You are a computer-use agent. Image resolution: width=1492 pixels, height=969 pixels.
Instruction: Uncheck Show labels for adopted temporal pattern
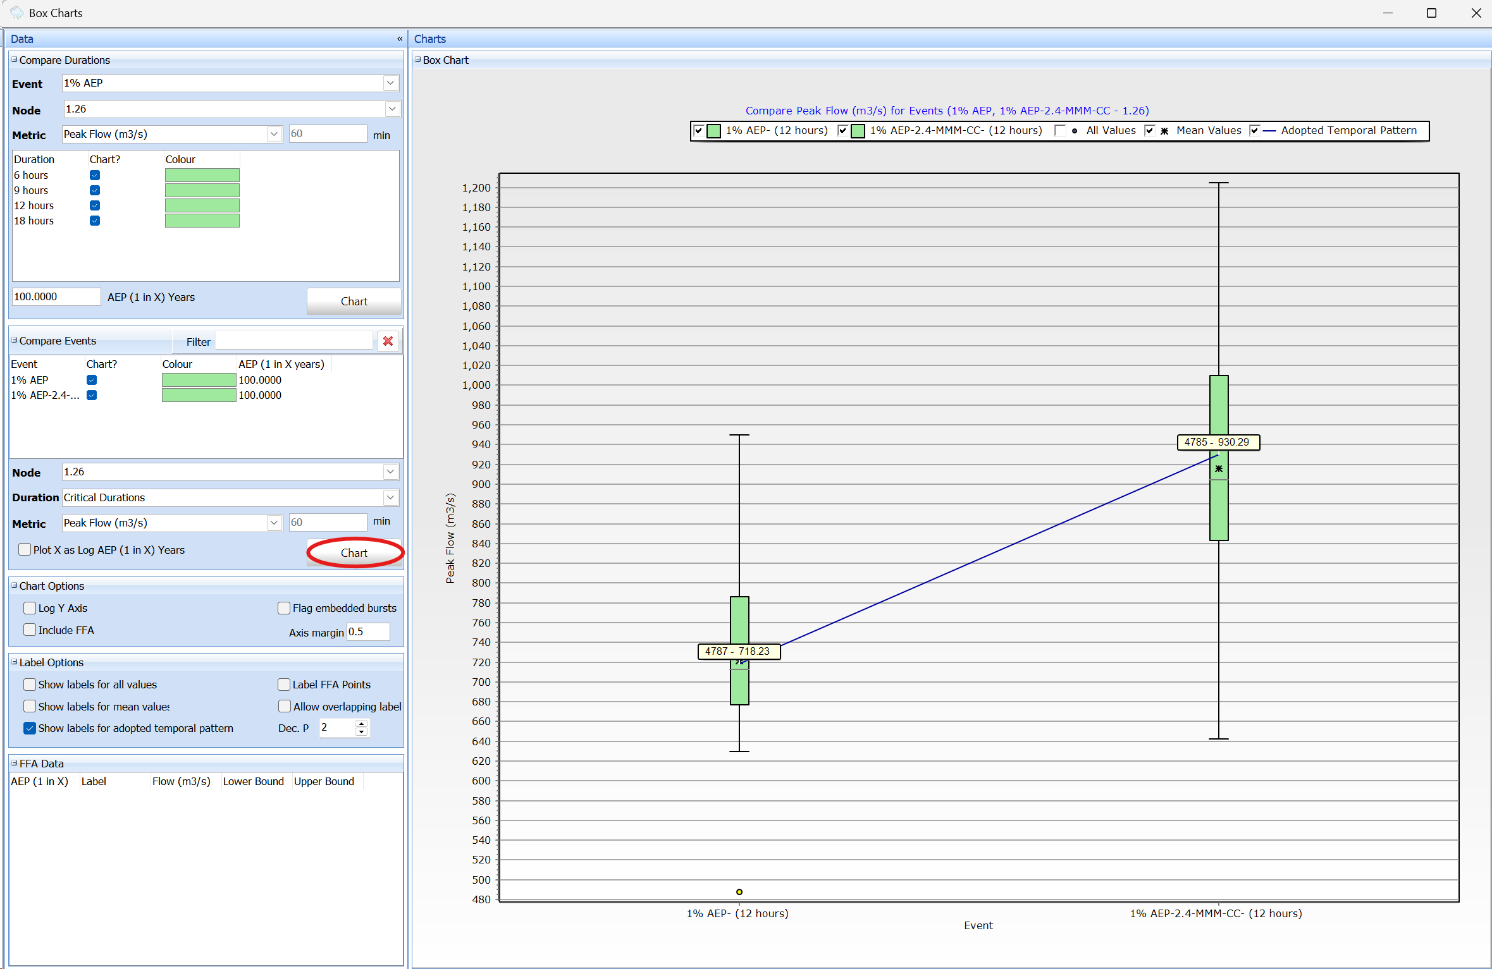point(30,728)
